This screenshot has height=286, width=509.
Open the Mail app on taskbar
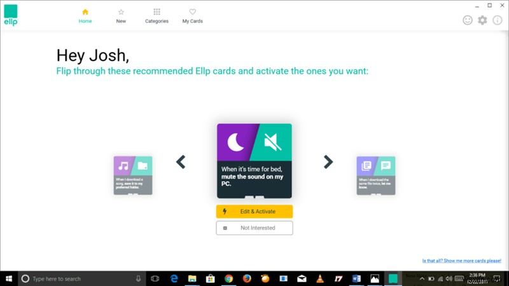(302, 278)
